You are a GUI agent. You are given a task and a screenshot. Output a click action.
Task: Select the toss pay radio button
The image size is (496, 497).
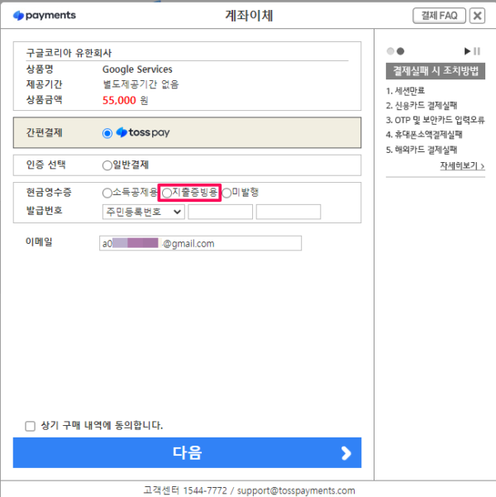[107, 133]
